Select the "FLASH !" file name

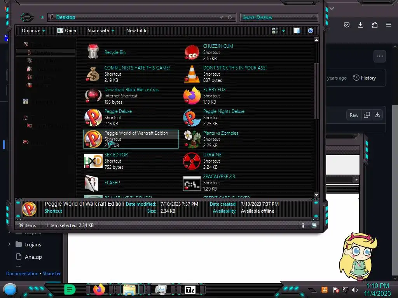(x=112, y=183)
